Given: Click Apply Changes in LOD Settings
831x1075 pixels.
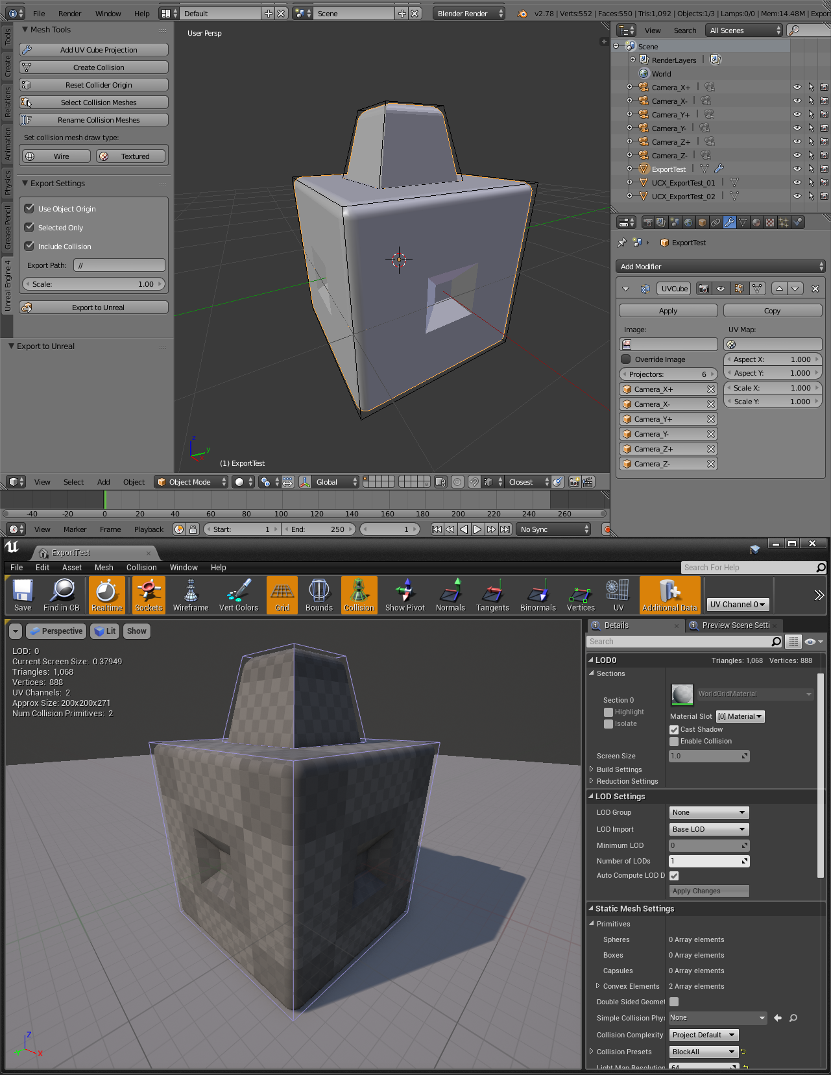Looking at the screenshot, I should tap(709, 891).
